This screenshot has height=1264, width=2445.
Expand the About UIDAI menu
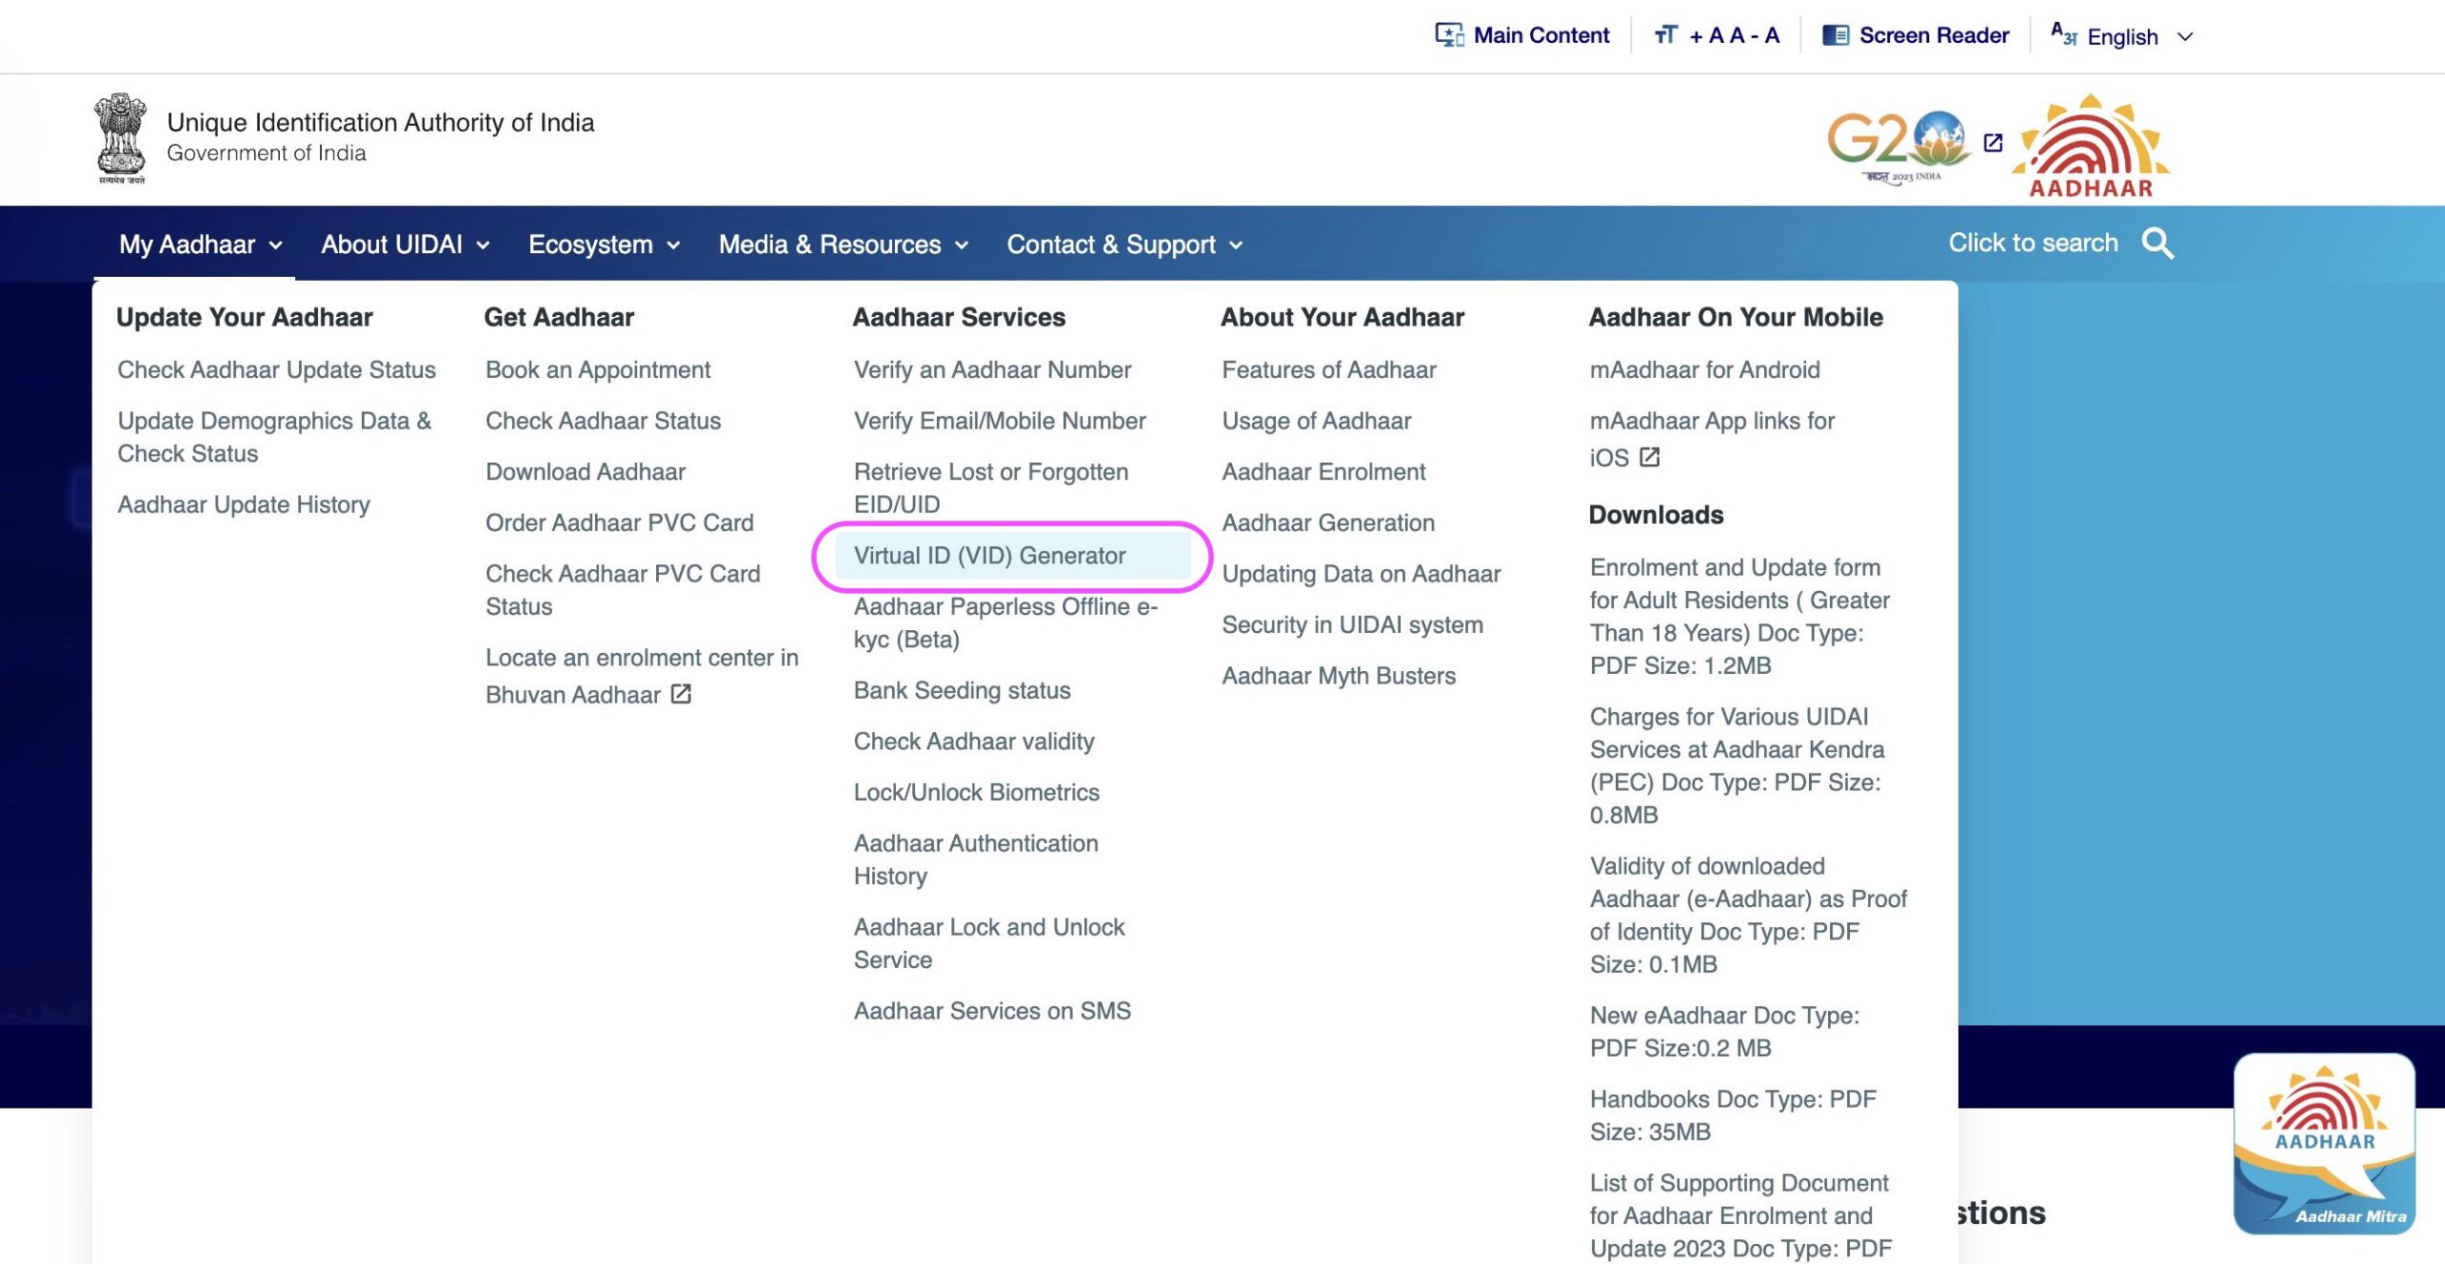[405, 244]
